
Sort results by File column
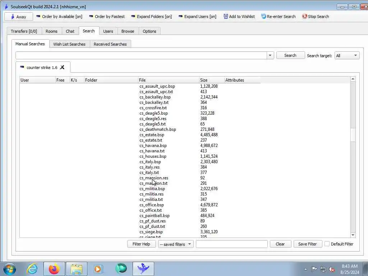(x=169, y=80)
